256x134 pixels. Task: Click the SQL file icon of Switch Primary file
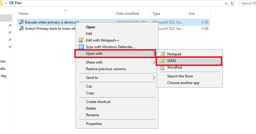21,28
